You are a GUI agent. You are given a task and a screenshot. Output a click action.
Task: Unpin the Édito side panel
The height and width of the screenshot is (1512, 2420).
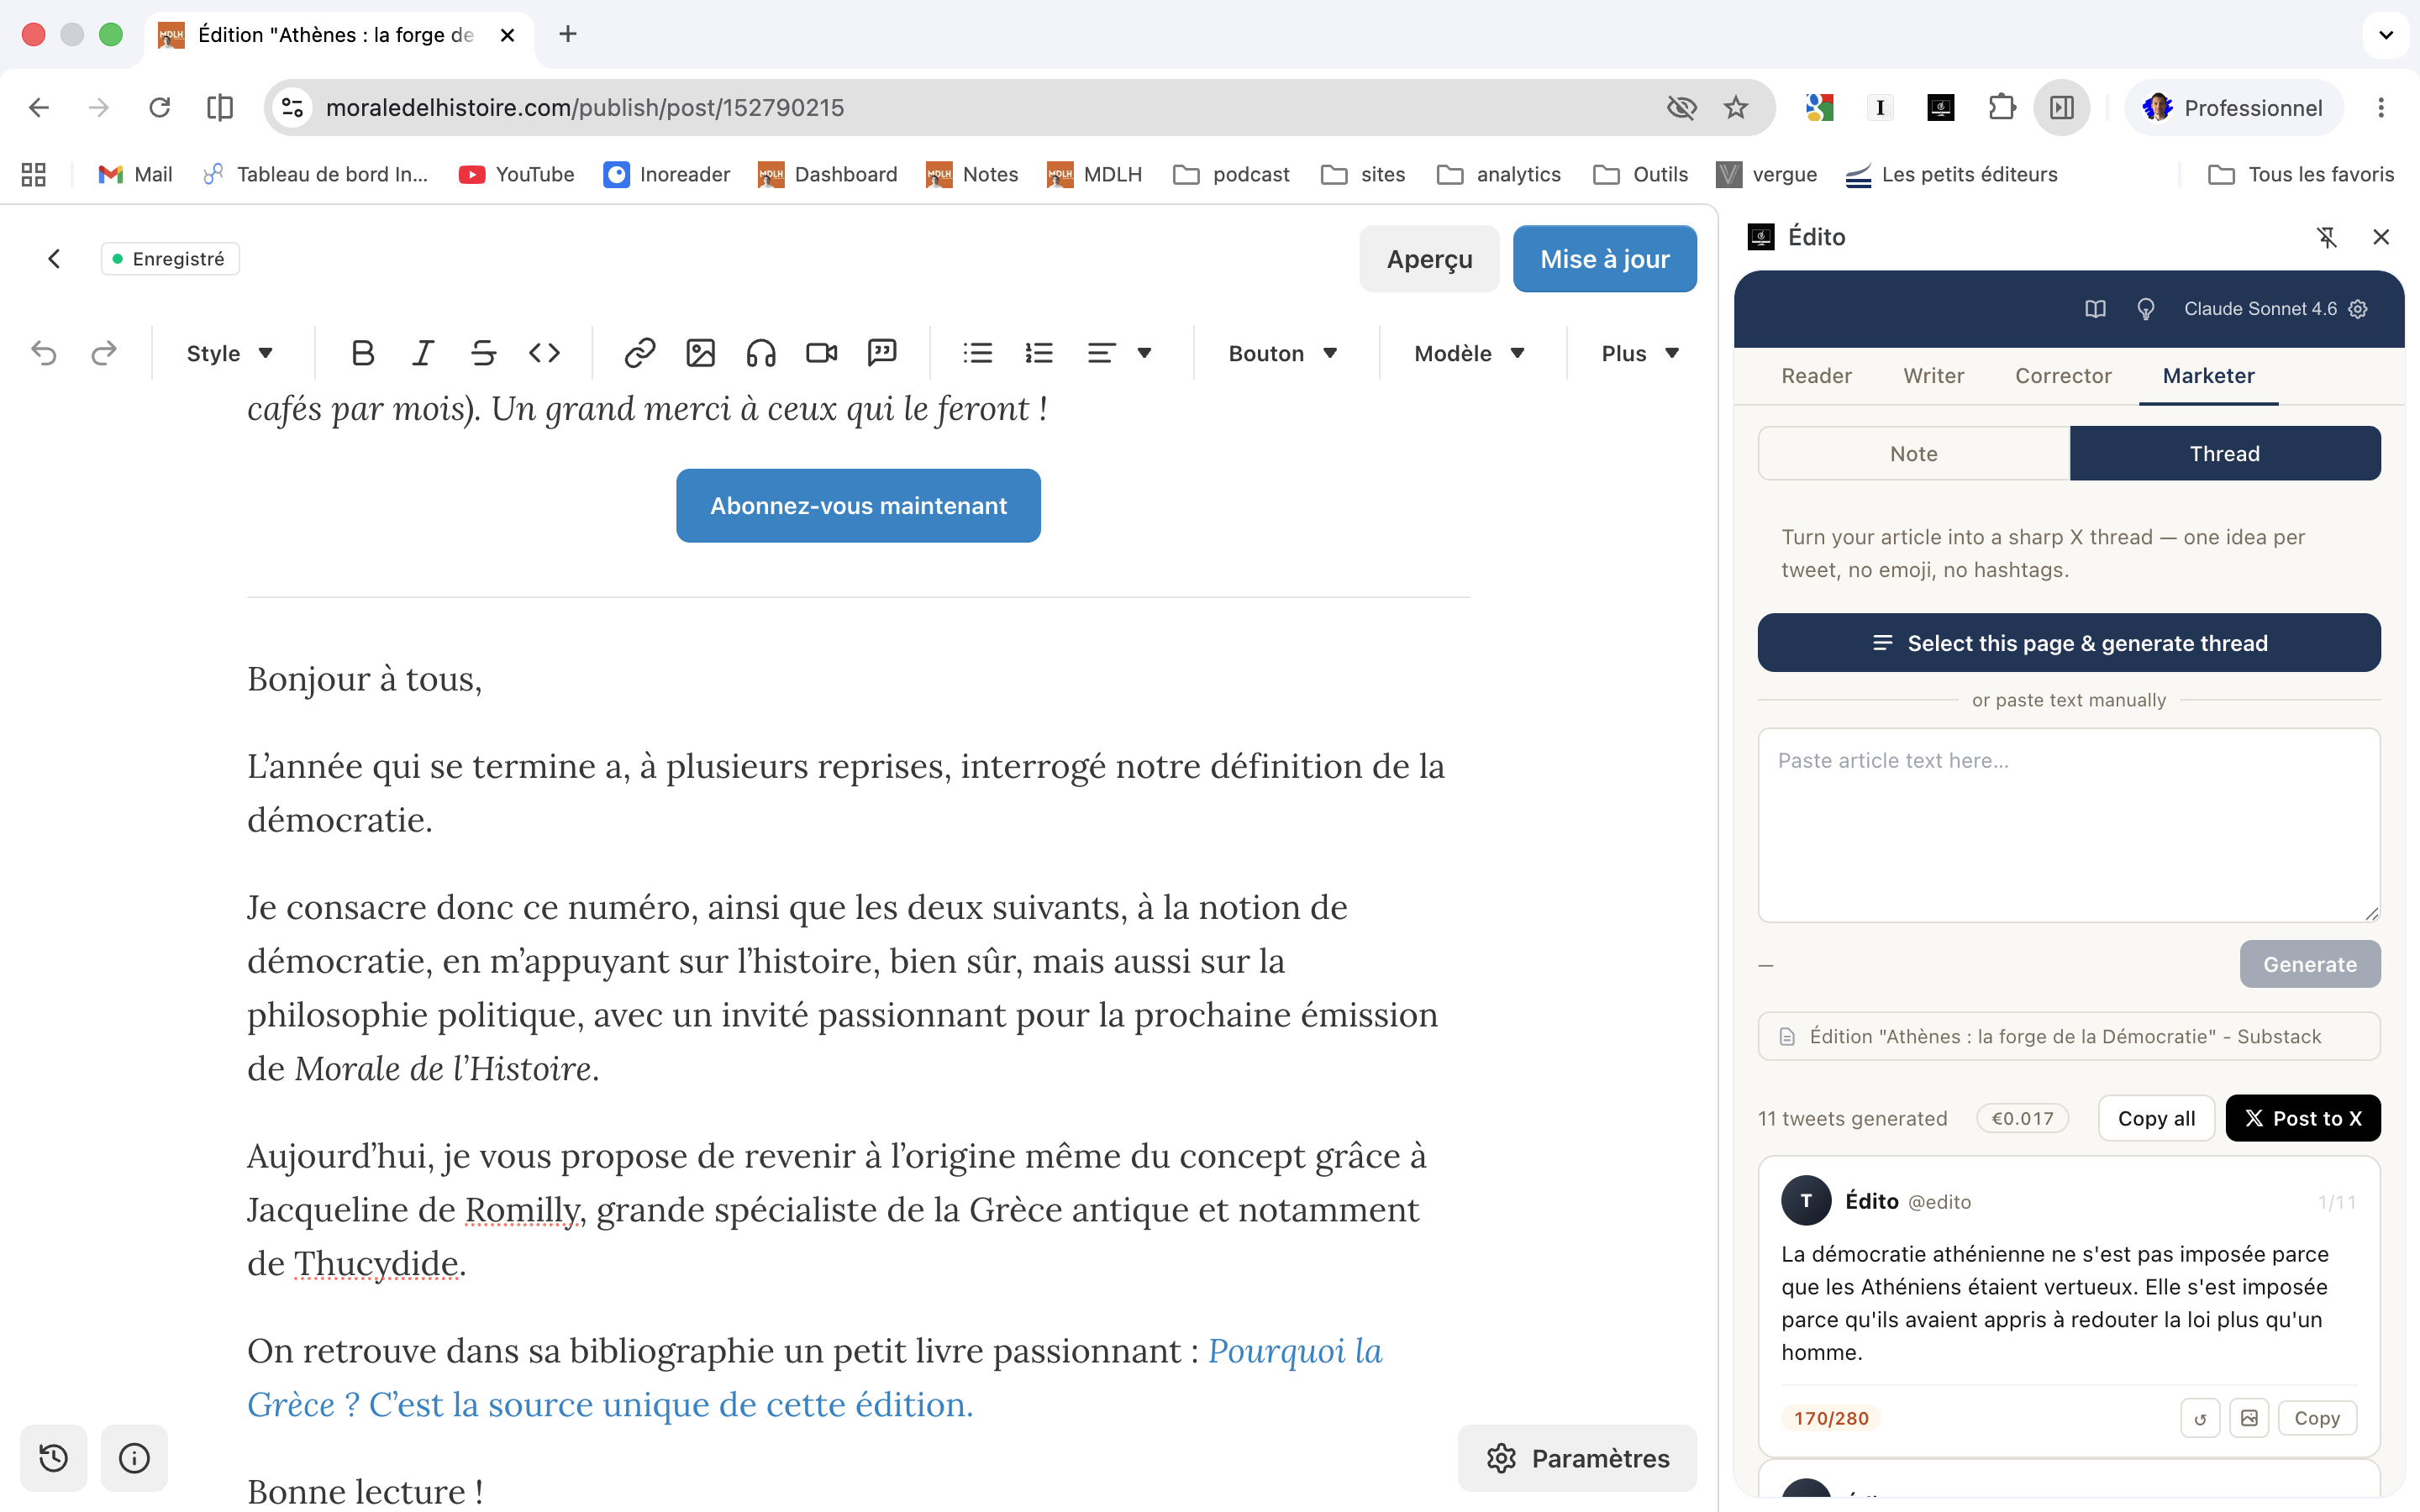tap(2327, 237)
